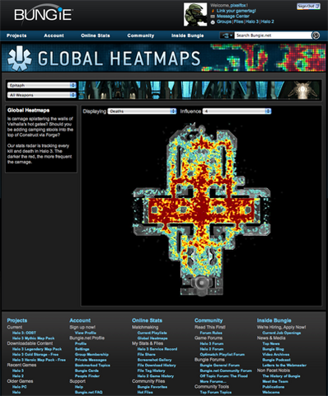The height and width of the screenshot is (396, 328).
Task: Open the All Weapons filter dropdown
Action: (x=42, y=95)
